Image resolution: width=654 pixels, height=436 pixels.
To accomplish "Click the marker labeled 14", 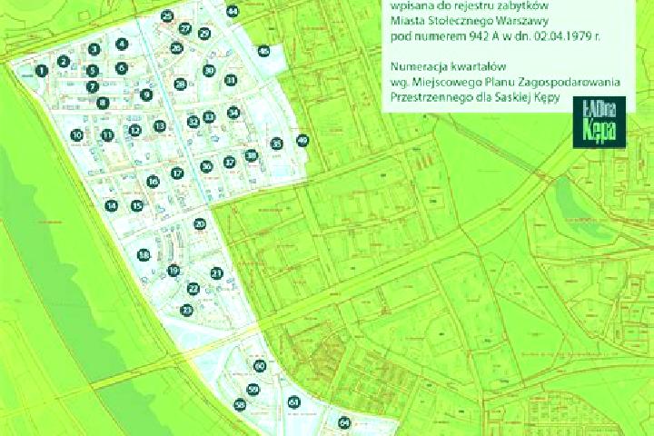I will click(x=111, y=205).
